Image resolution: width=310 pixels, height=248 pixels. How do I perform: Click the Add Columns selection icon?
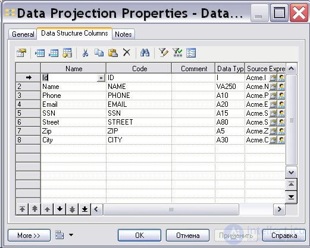(67, 53)
